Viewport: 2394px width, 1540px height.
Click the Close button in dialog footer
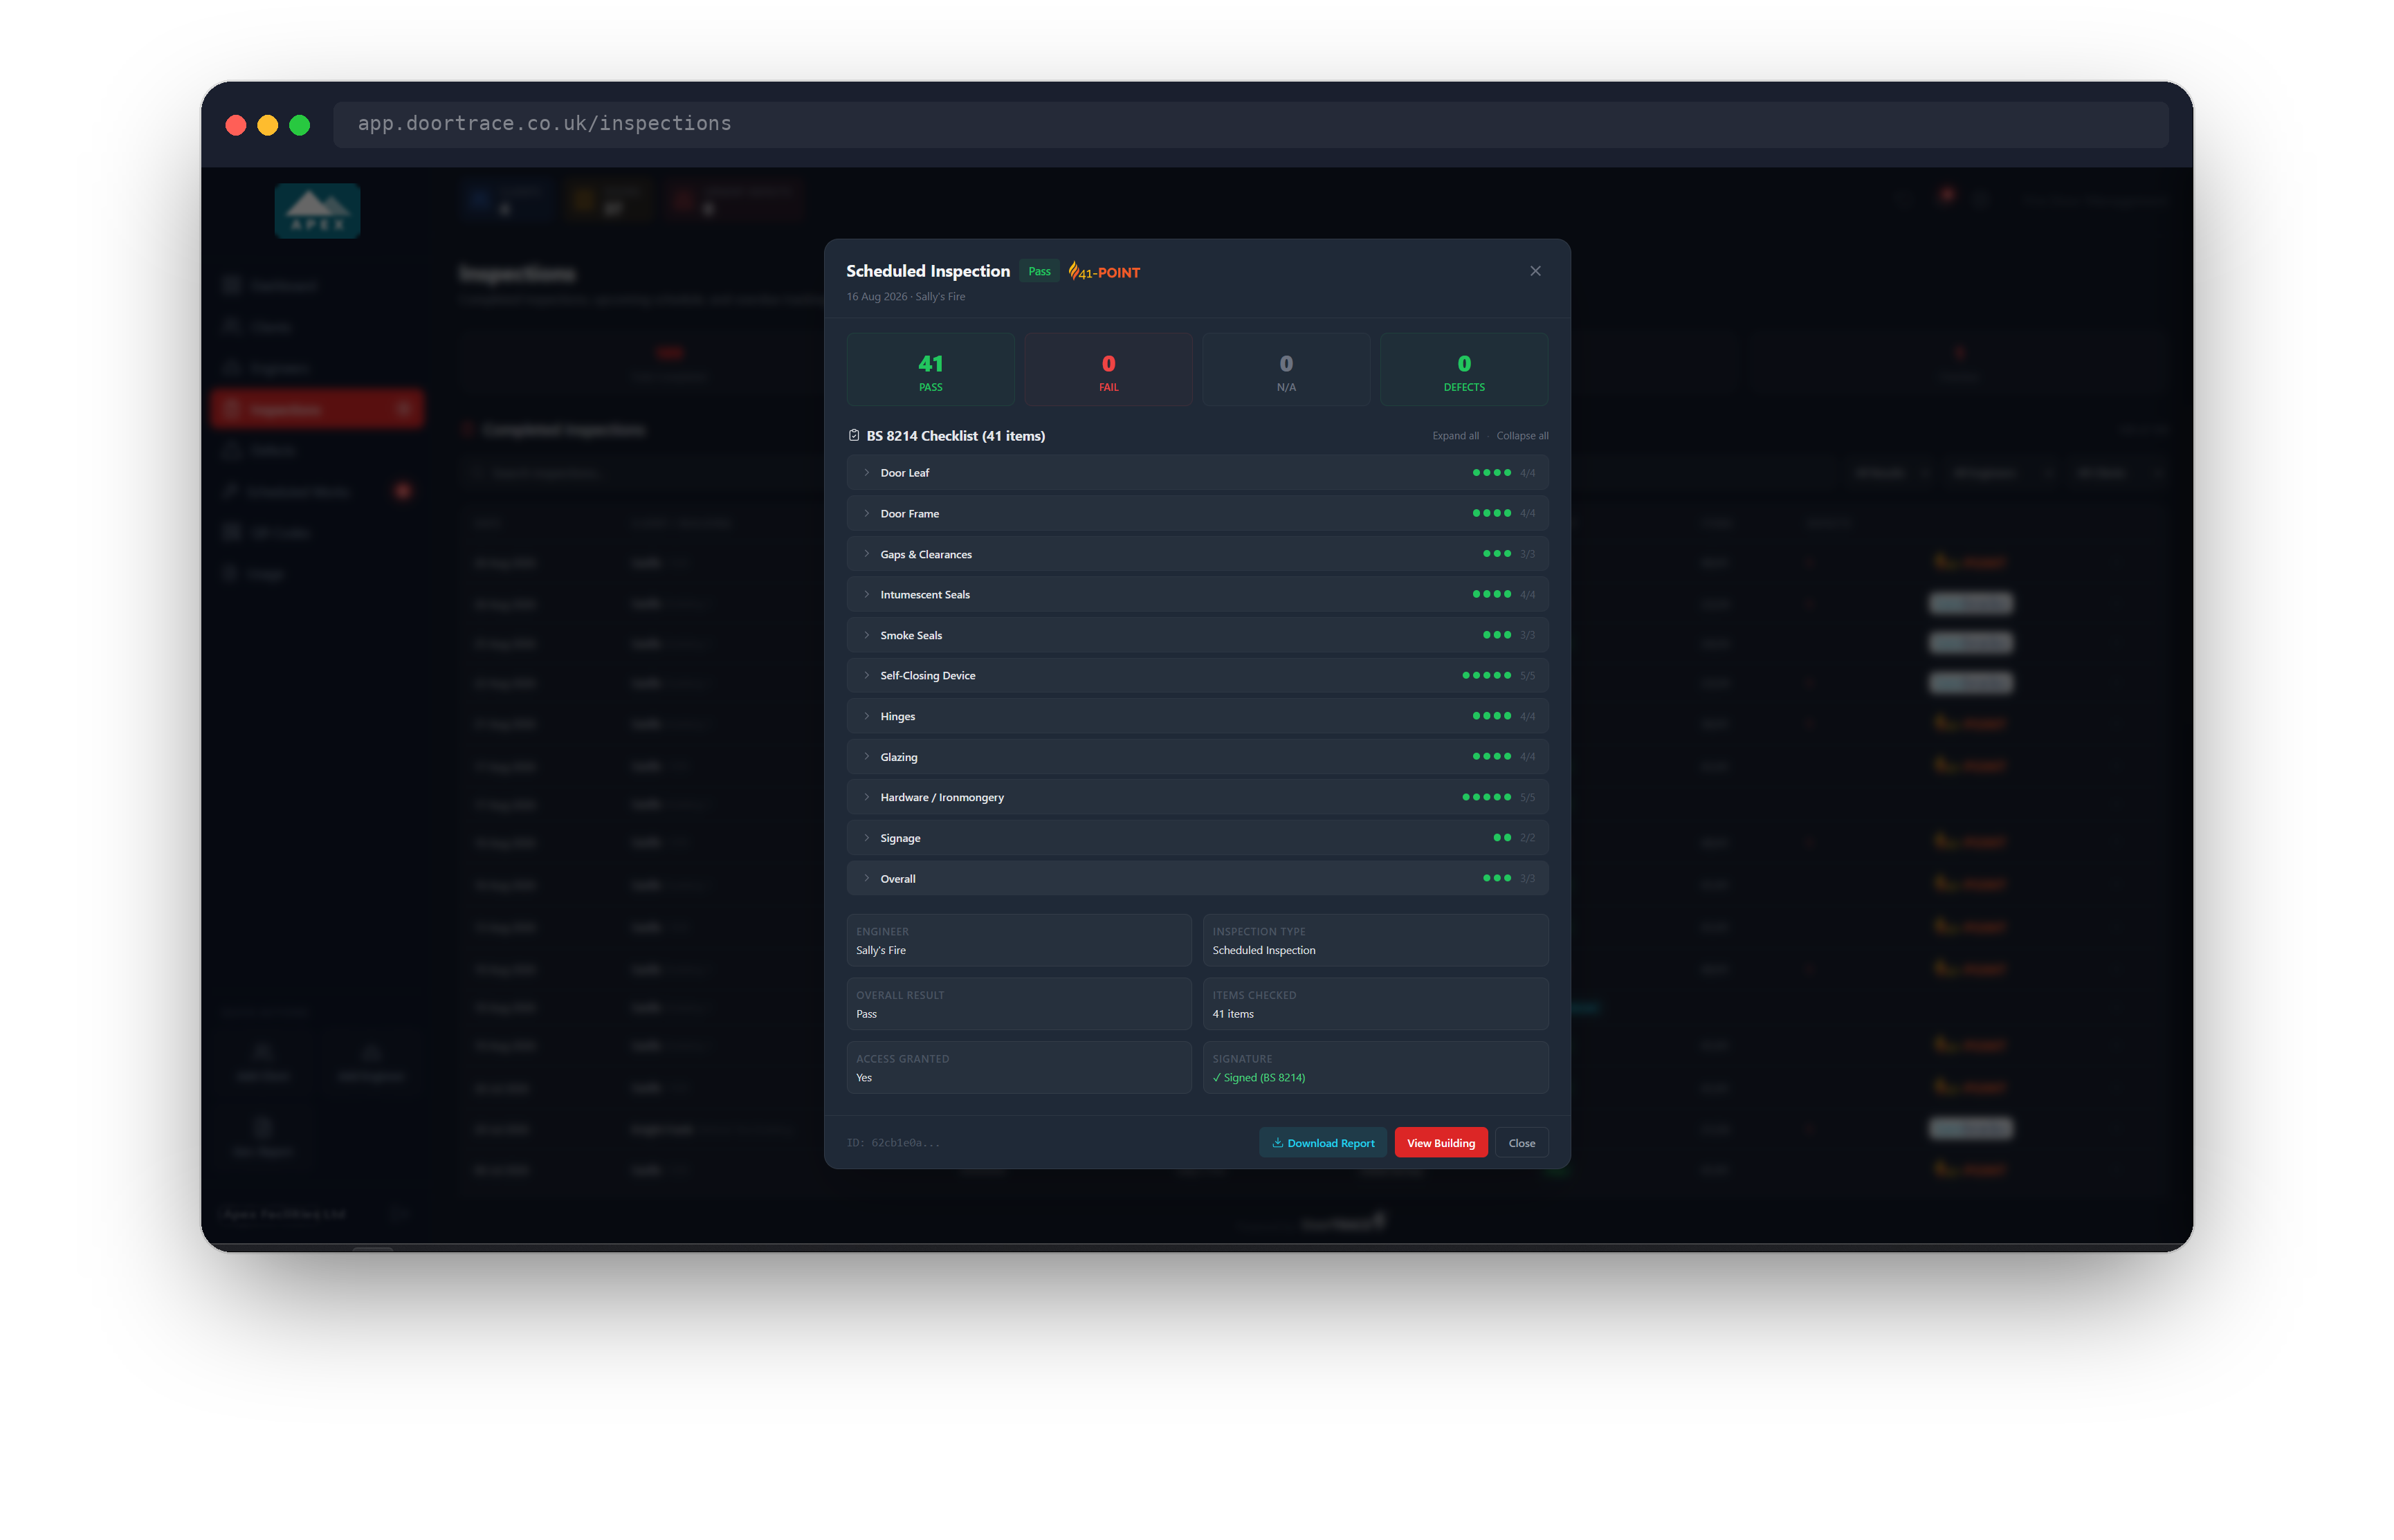1521,1143
